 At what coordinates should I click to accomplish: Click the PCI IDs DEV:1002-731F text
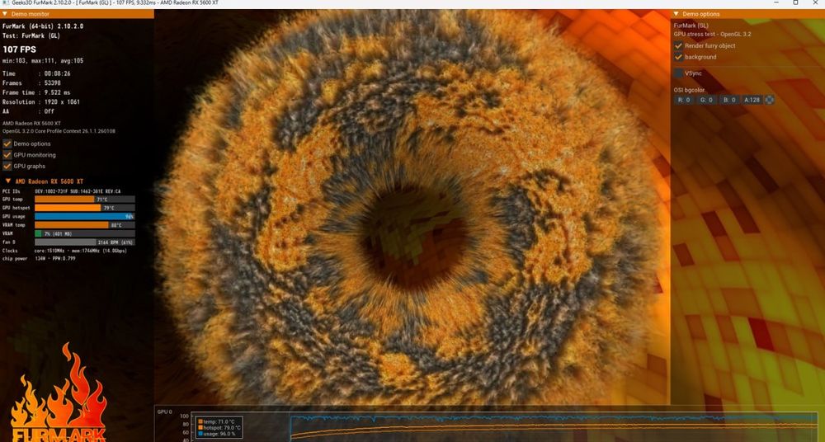point(78,191)
